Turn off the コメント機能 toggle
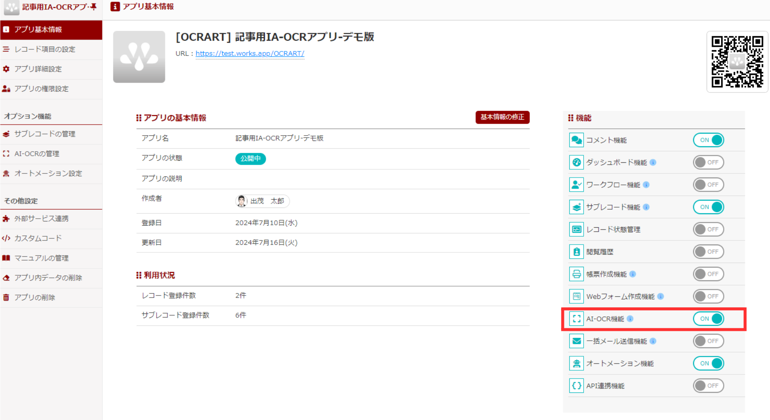The image size is (770, 420). [x=708, y=140]
